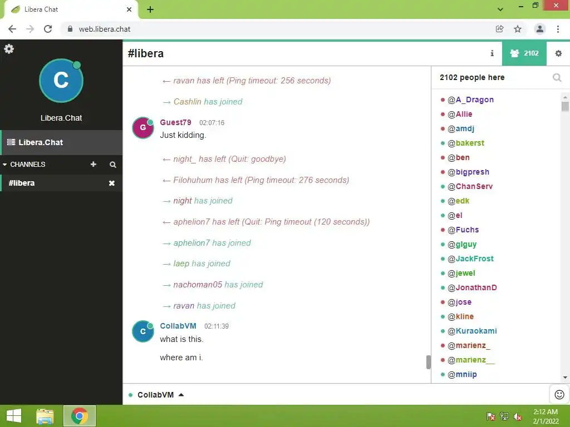Collapse the CHANNELS section arrow

[x=4, y=165]
